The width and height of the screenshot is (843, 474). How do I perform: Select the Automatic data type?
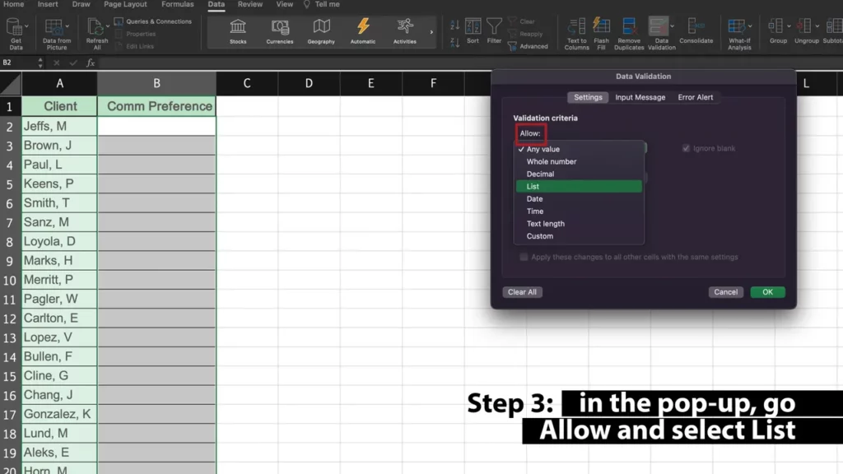click(x=363, y=32)
